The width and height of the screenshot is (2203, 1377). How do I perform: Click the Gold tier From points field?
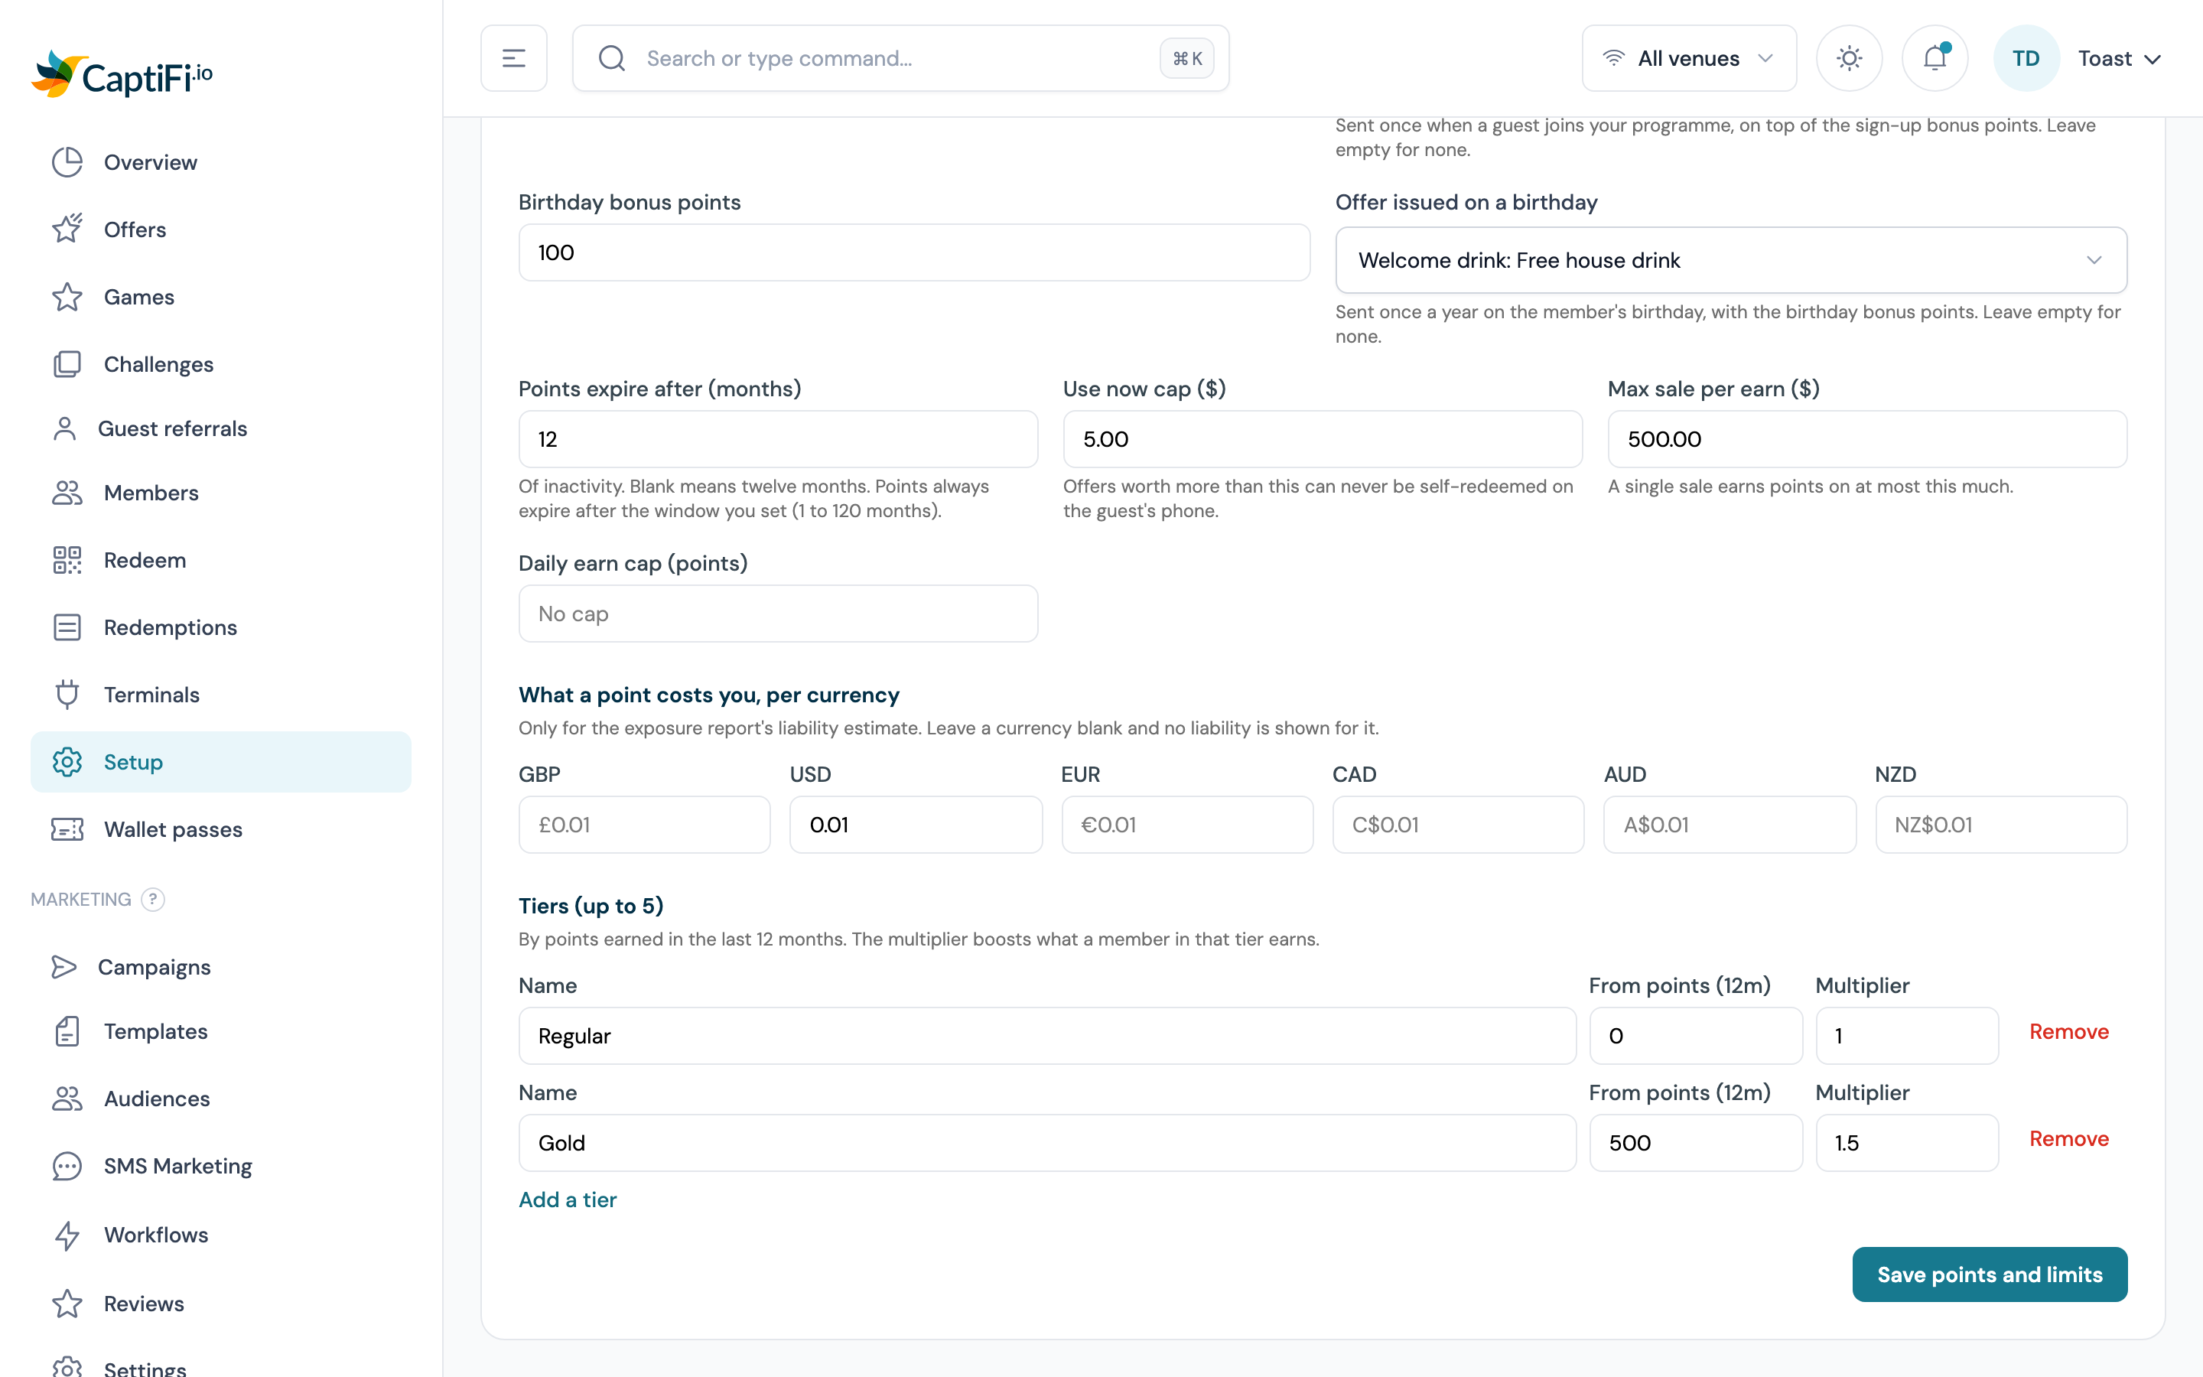tap(1695, 1143)
